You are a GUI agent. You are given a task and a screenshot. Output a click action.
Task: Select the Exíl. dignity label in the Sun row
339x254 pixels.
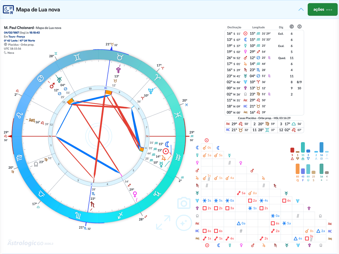tap(281, 34)
